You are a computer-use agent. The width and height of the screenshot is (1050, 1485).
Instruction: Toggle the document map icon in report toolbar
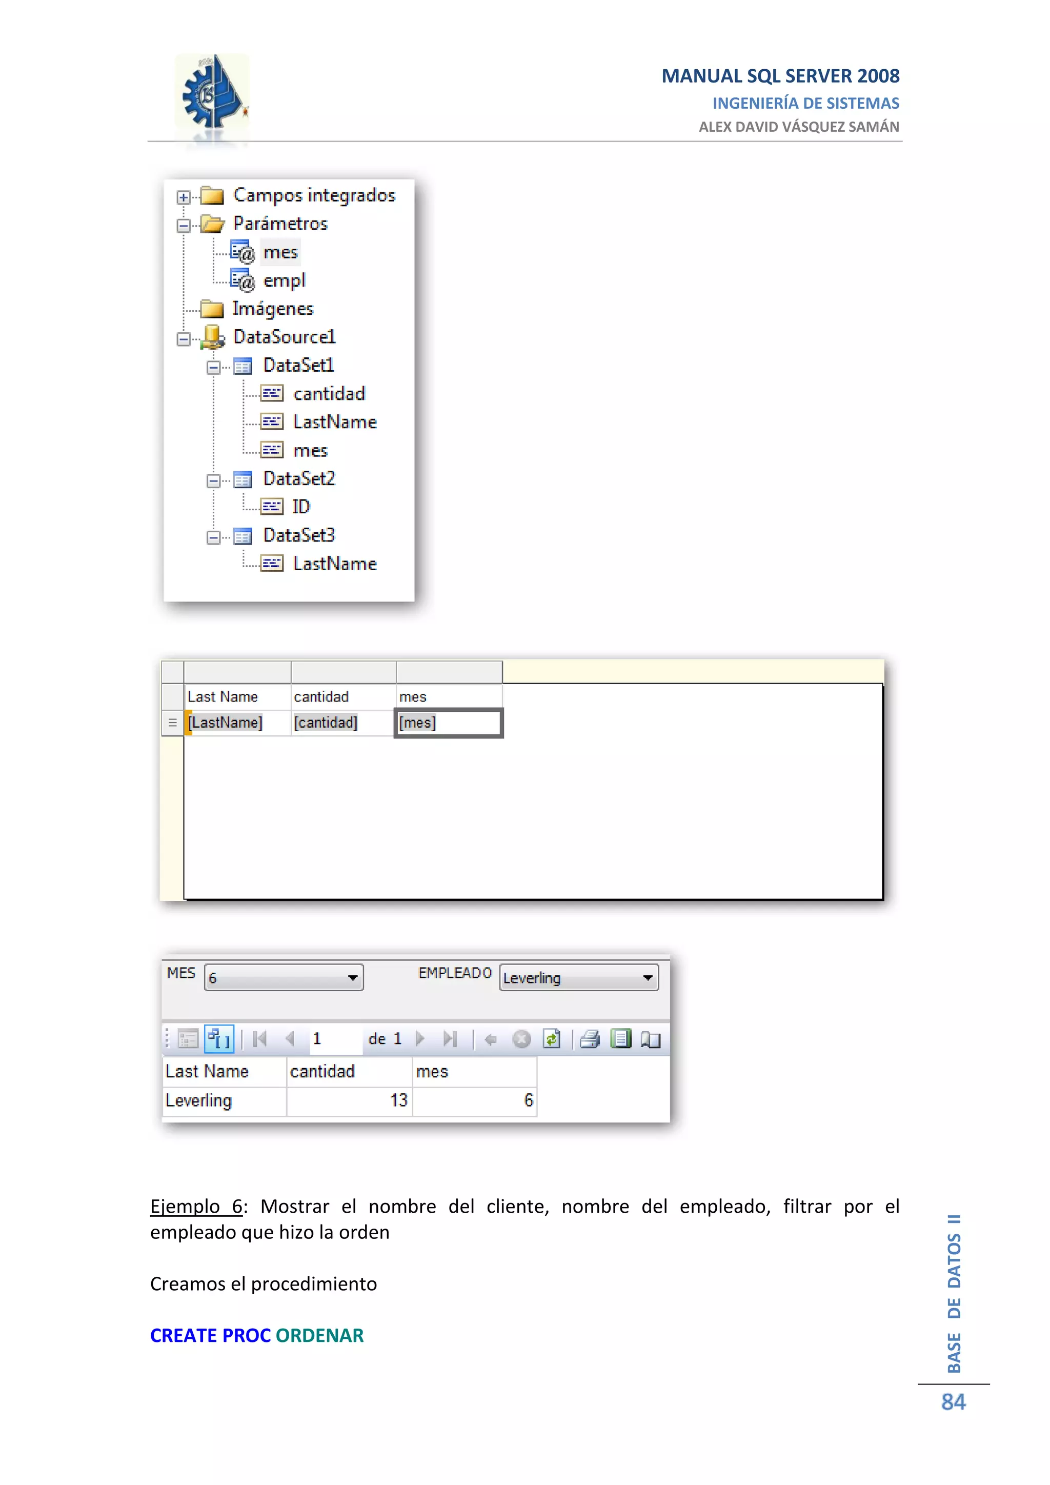point(188,1039)
